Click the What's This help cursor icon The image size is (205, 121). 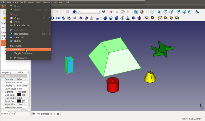pyautogui.click(x=104, y=12)
